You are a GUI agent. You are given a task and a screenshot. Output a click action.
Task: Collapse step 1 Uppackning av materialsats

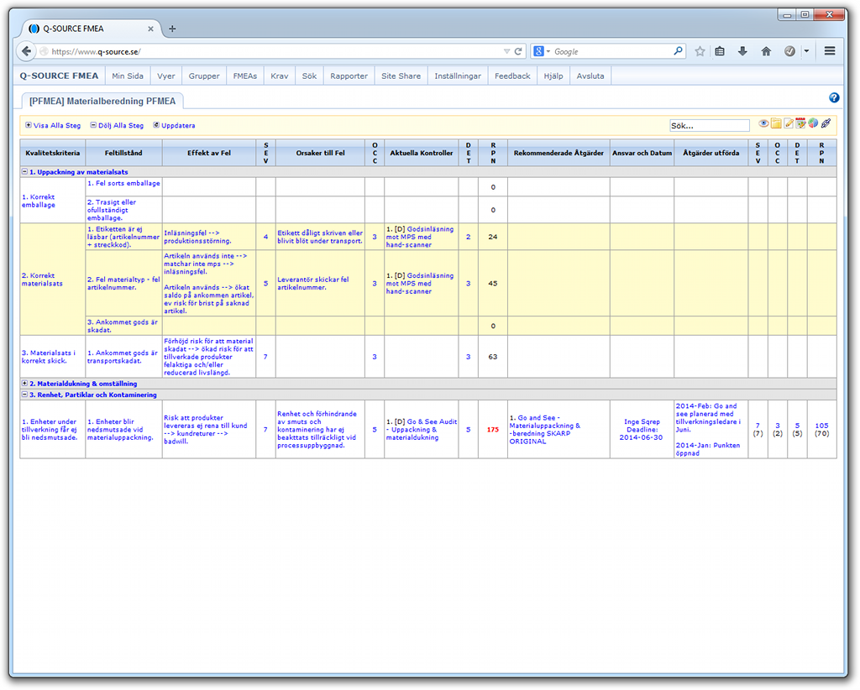[24, 171]
